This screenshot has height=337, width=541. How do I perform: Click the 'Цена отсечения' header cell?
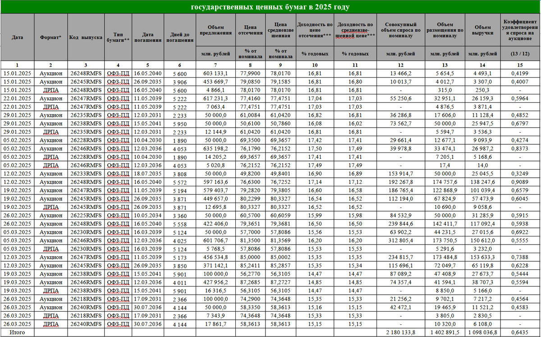(x=250, y=30)
